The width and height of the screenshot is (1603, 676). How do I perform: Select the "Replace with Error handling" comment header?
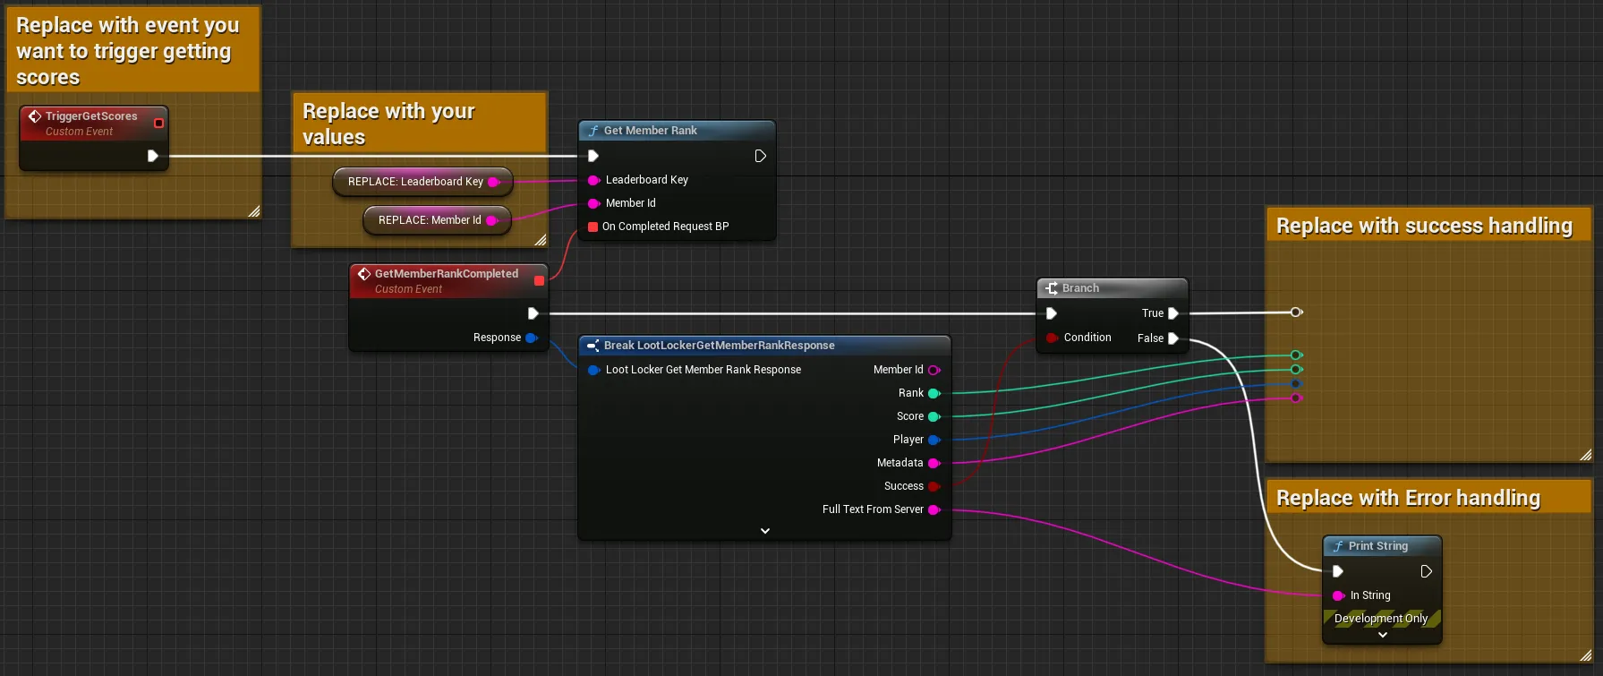1428,498
